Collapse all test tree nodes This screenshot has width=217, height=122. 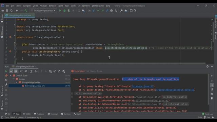(36, 71)
